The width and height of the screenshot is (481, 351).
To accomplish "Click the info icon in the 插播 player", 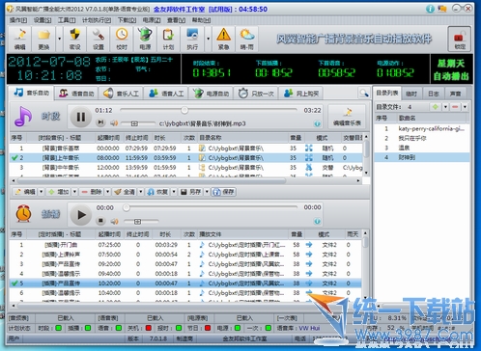I will click(x=317, y=221).
